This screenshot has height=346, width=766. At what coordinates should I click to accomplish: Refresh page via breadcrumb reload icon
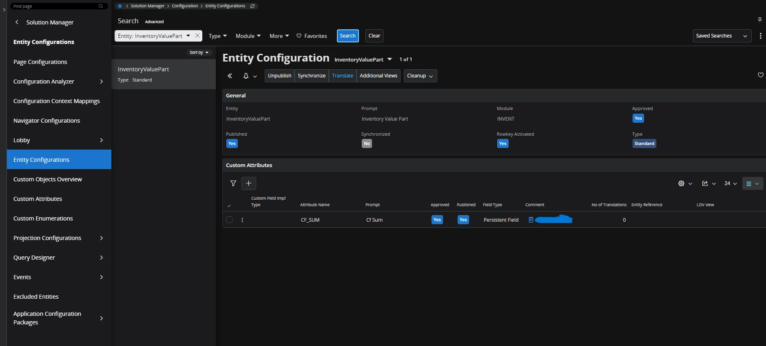tap(252, 6)
